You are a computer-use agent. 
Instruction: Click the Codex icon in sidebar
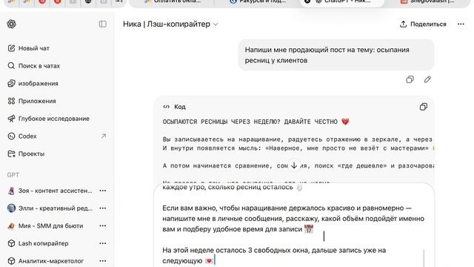click(11, 136)
